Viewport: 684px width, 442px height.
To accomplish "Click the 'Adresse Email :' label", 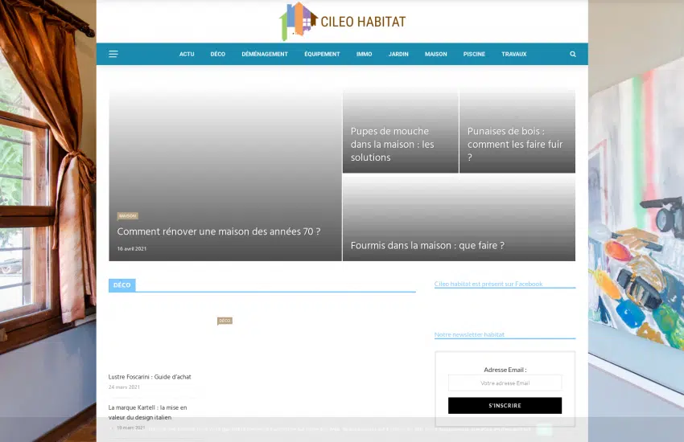I will tap(505, 370).
